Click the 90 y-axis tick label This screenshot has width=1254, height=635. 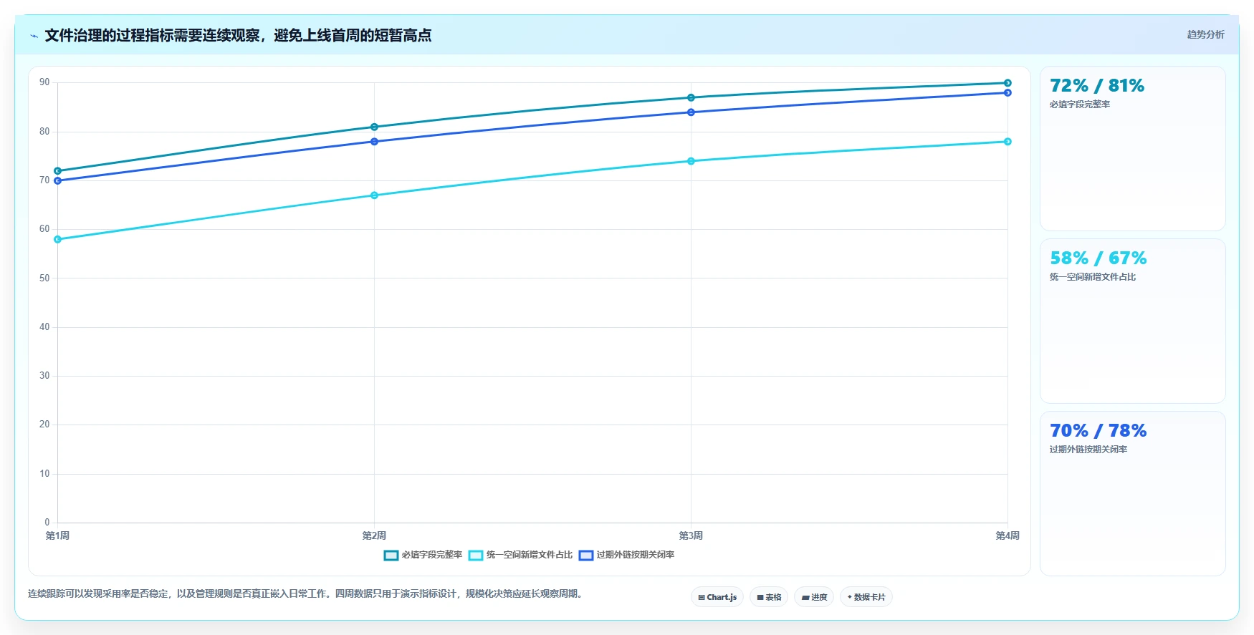[x=44, y=82]
